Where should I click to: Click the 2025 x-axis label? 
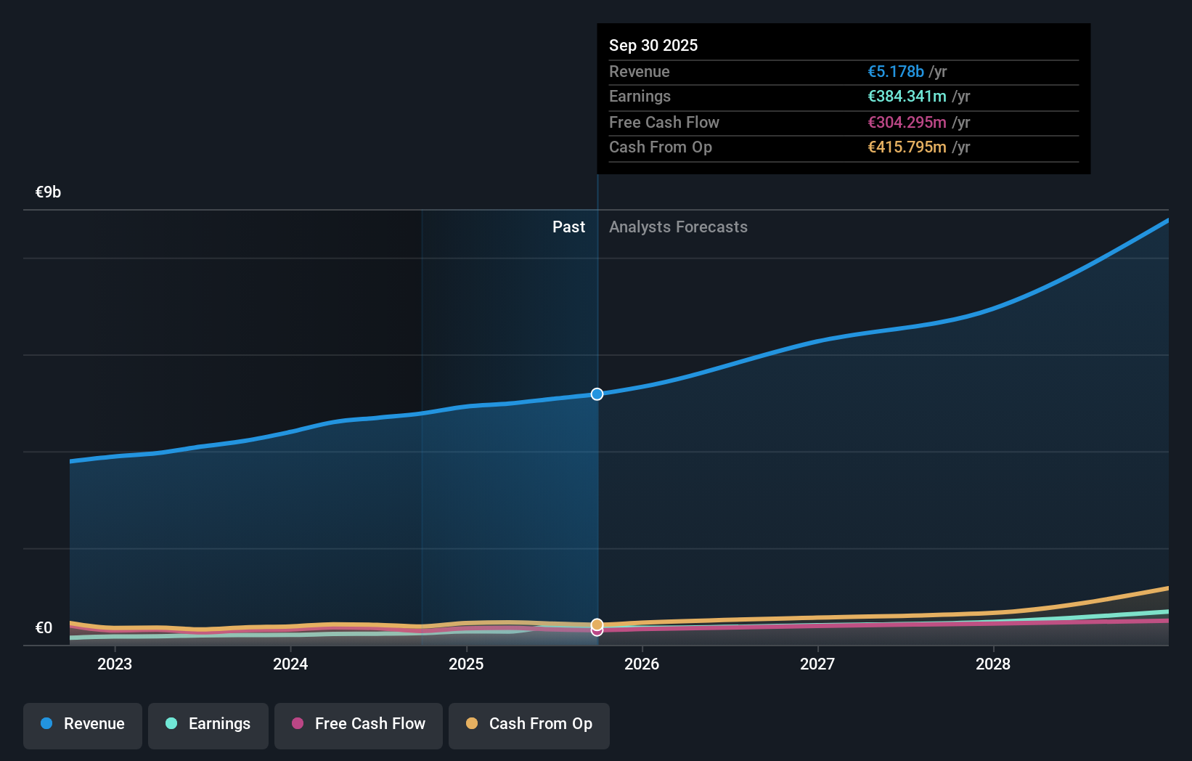click(x=466, y=664)
